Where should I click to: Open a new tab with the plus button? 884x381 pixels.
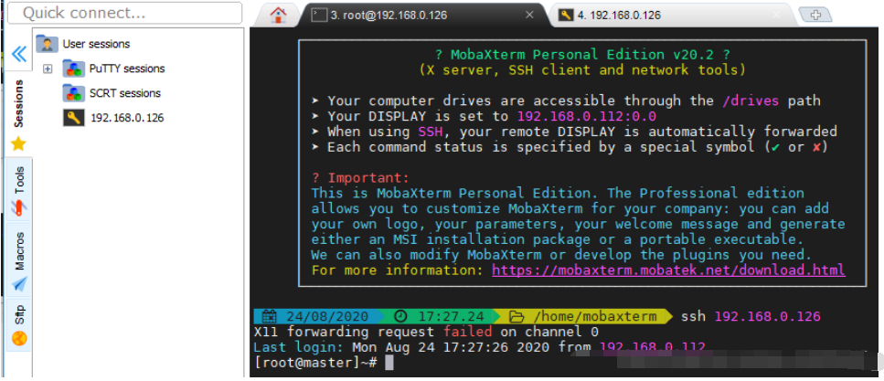[815, 15]
